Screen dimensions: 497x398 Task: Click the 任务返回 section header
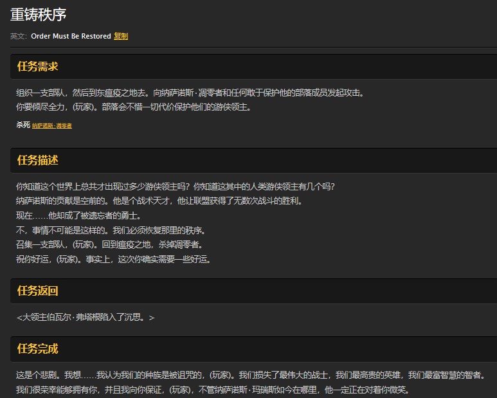38,291
